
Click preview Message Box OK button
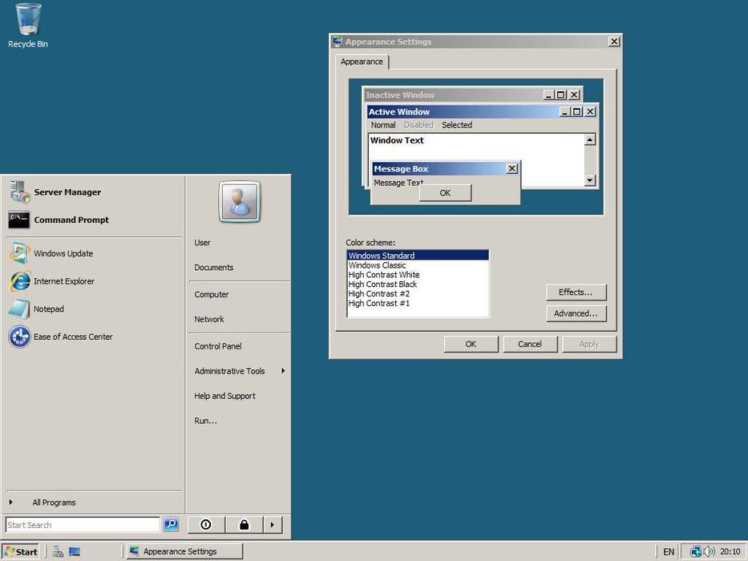point(445,192)
